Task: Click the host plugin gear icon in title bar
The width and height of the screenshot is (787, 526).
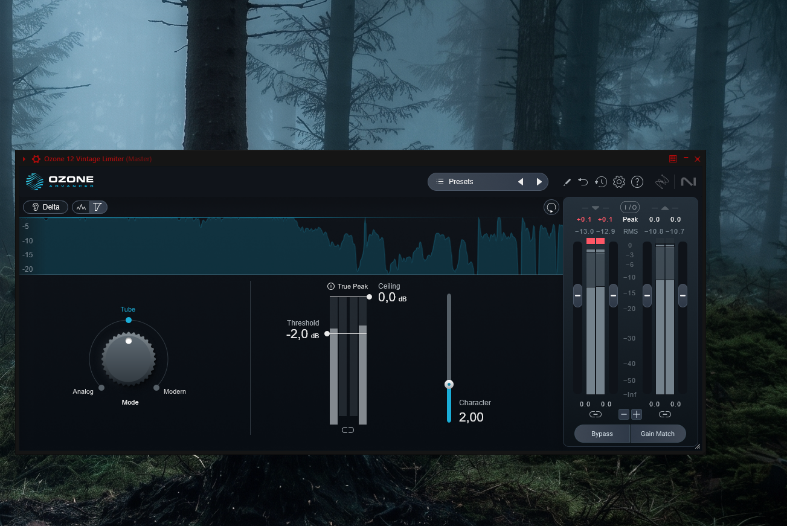Action: click(x=36, y=159)
